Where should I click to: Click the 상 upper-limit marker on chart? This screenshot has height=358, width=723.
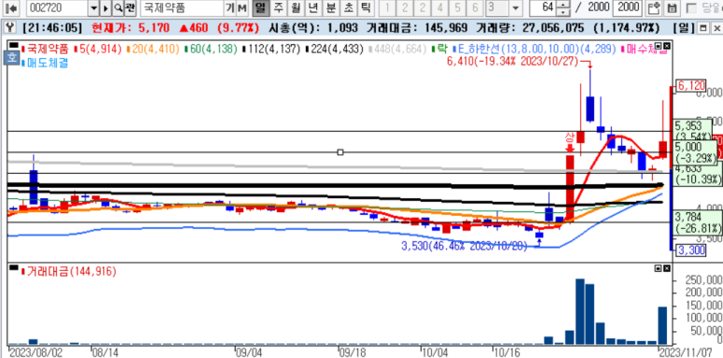click(569, 137)
